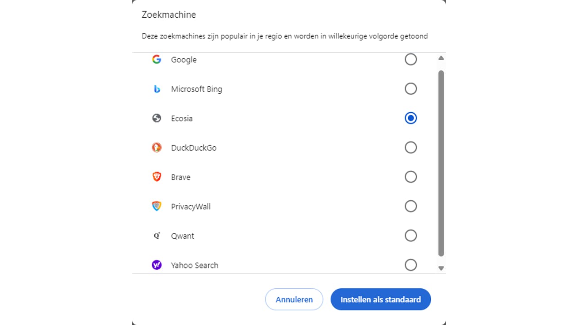
Task: Select the Qwant radio button
Action: point(410,235)
